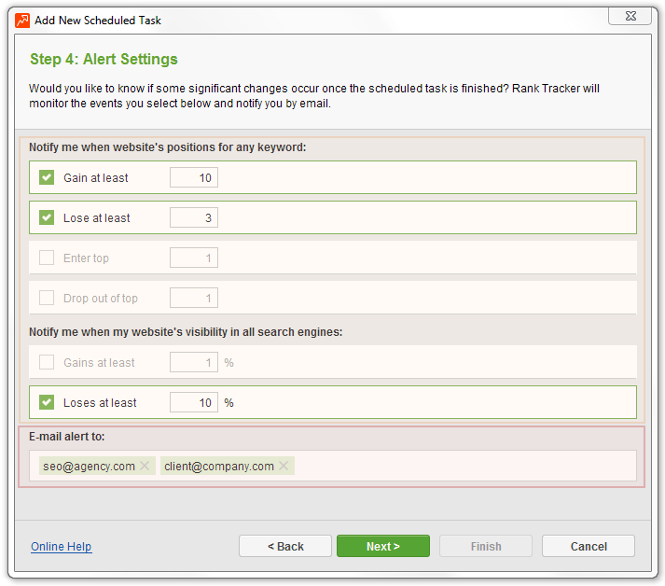
Task: Enable the Enter top checkbox
Action: tap(47, 258)
